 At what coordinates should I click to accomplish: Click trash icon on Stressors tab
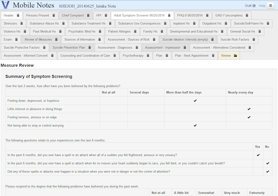[21, 23]
